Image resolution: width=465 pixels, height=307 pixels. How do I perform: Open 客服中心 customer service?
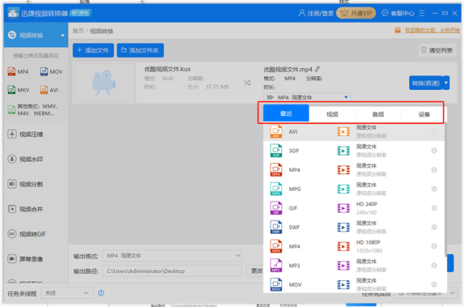pyautogui.click(x=398, y=13)
